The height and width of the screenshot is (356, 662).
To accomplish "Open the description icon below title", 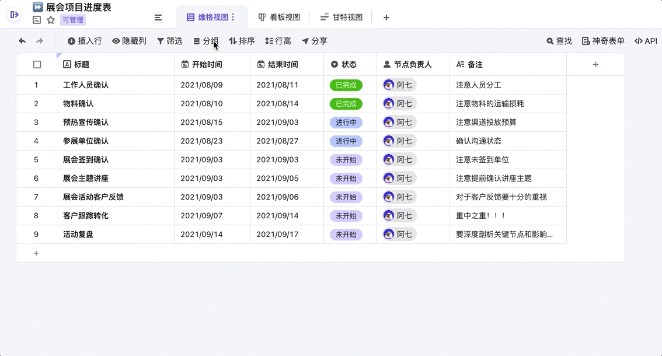I will [37, 20].
